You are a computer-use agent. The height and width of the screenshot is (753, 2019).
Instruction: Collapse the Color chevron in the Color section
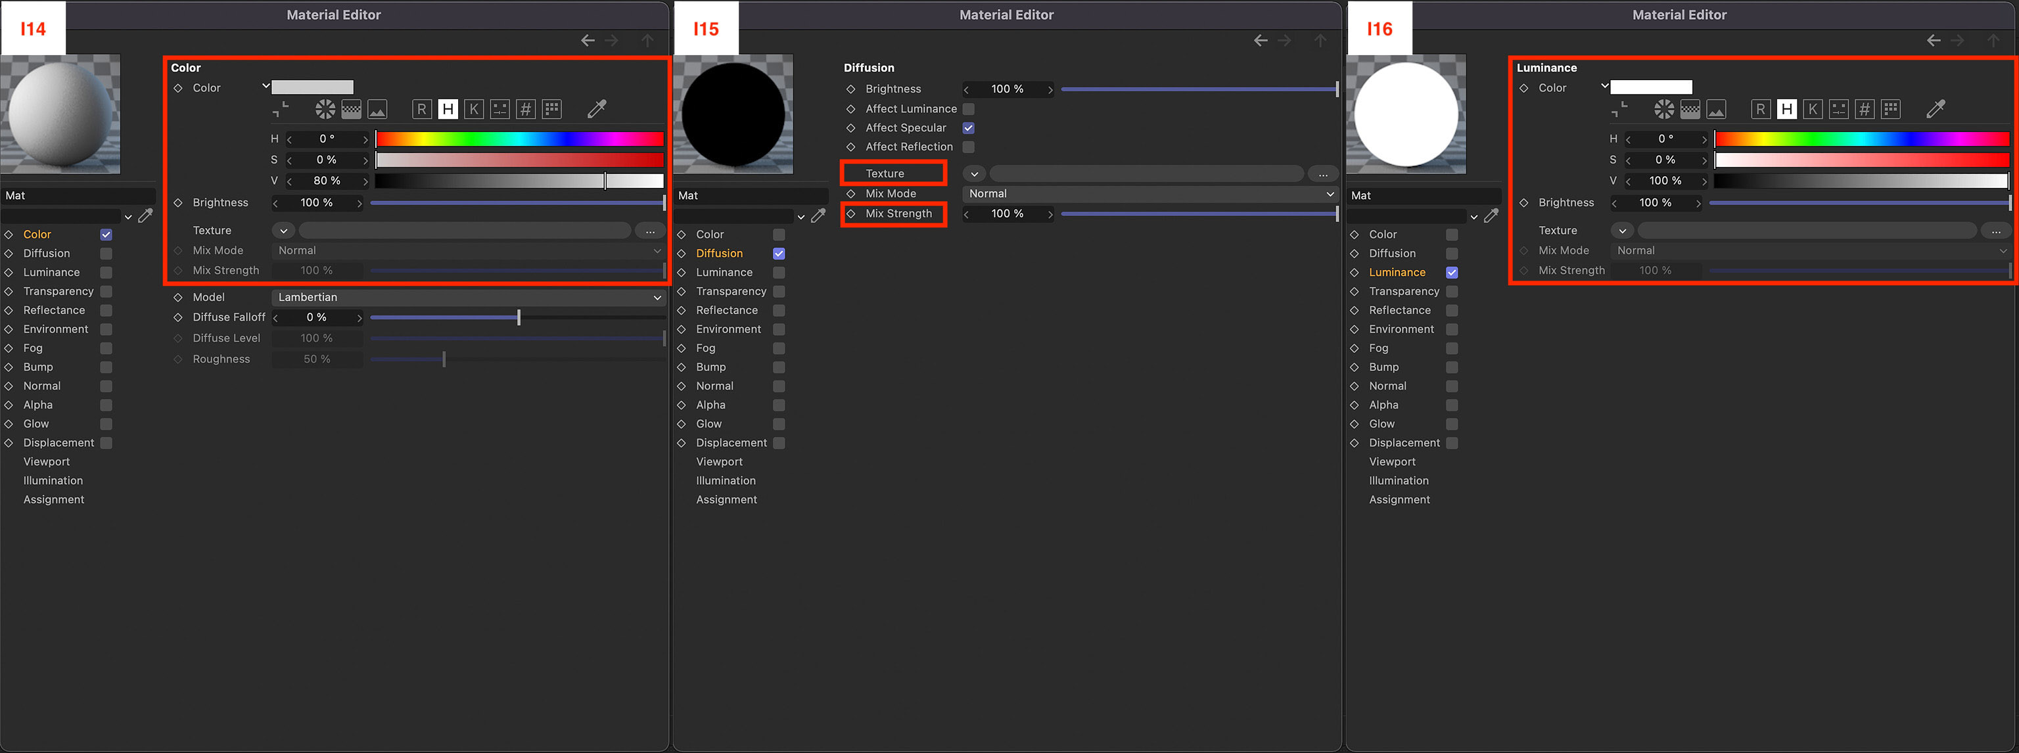266,85
